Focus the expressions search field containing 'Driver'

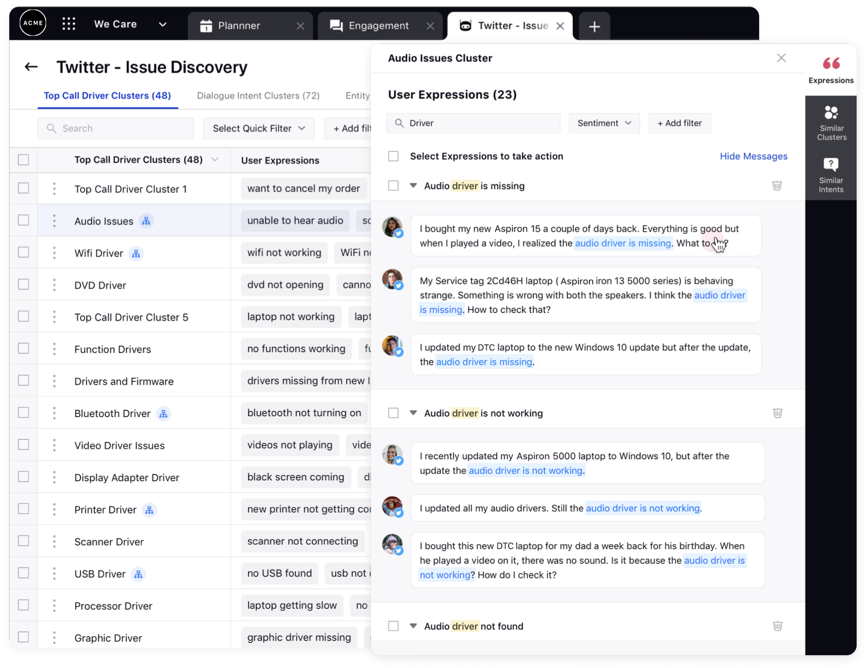click(x=474, y=123)
